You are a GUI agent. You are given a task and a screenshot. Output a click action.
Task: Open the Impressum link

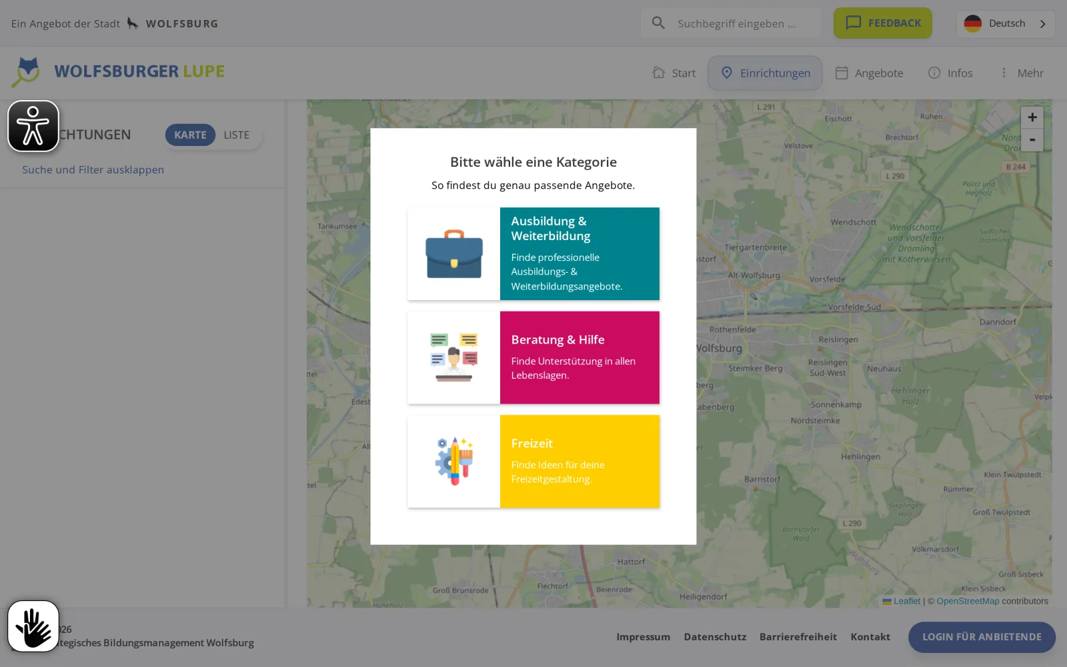(x=643, y=637)
